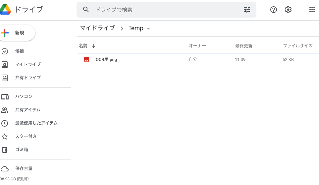Click the magnifier search icon

(x=86, y=10)
